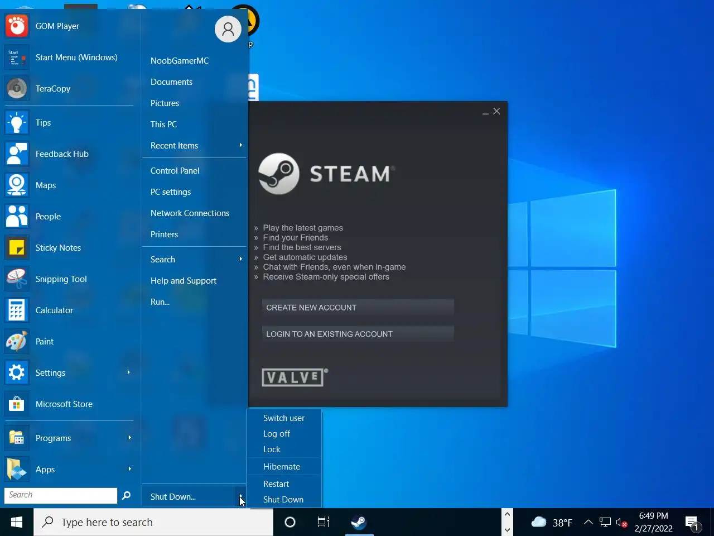The width and height of the screenshot is (714, 536).
Task: Click the start menu Search input box
Action: (x=61, y=495)
